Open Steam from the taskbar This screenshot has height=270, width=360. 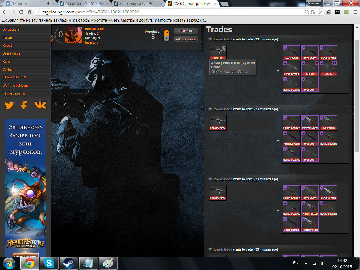[x=69, y=264]
